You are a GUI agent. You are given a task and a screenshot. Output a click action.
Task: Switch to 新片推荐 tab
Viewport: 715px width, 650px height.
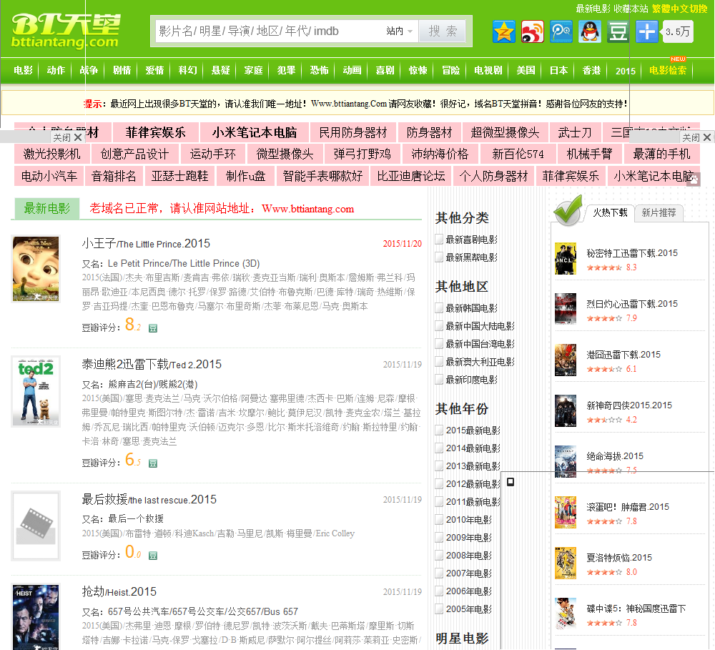(x=659, y=212)
